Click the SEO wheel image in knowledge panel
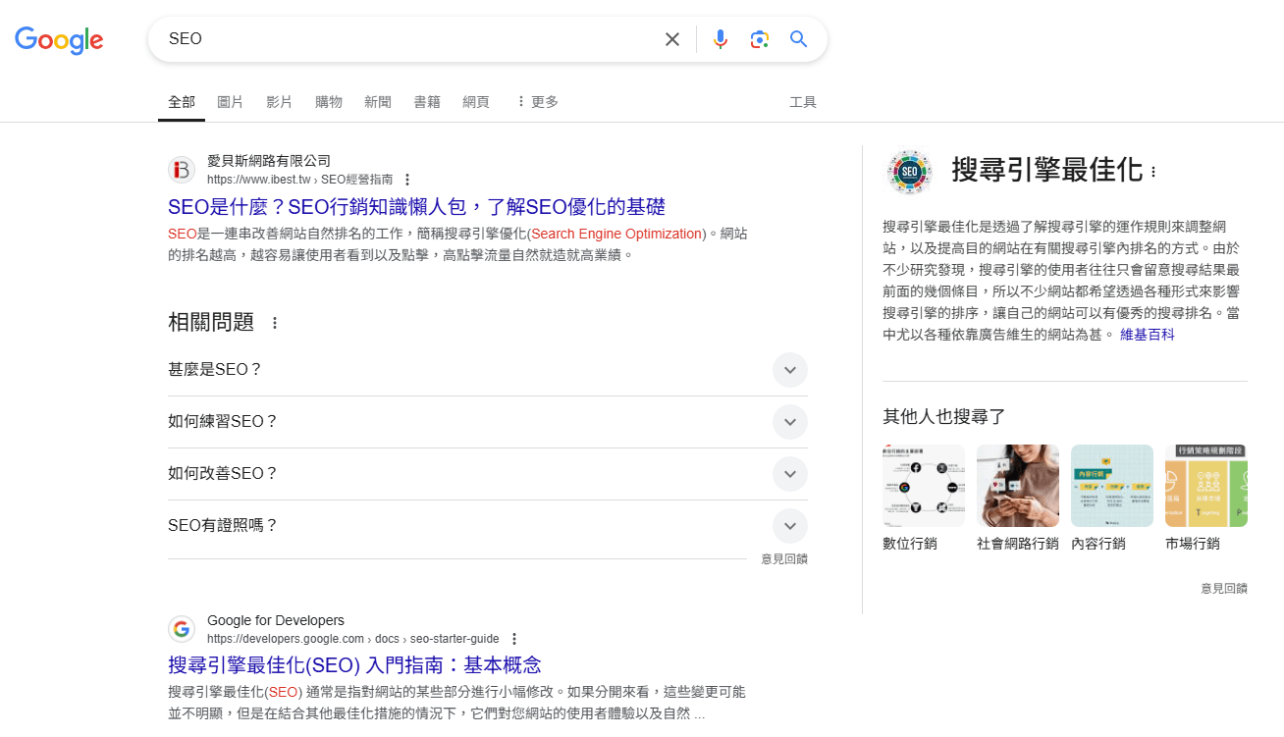The image size is (1284, 737). pos(909,172)
